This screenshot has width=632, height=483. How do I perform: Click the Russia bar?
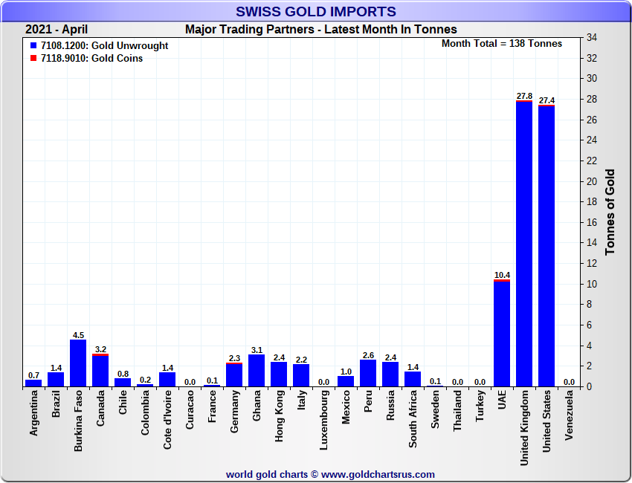click(x=390, y=375)
